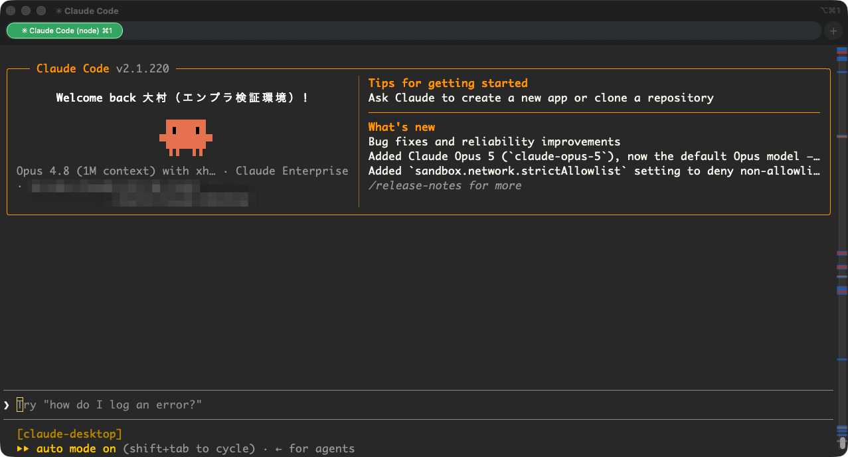Click the Ask Claude to create a new app tip
The image size is (848, 457).
541,98
